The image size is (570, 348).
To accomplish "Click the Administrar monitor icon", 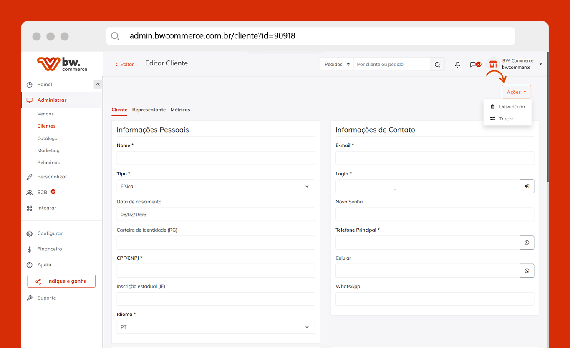I will 29,100.
